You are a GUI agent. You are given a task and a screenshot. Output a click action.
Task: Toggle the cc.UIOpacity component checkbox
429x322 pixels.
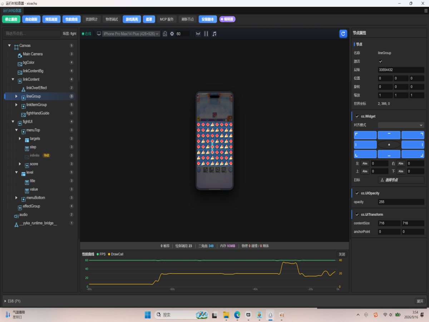coord(357,193)
